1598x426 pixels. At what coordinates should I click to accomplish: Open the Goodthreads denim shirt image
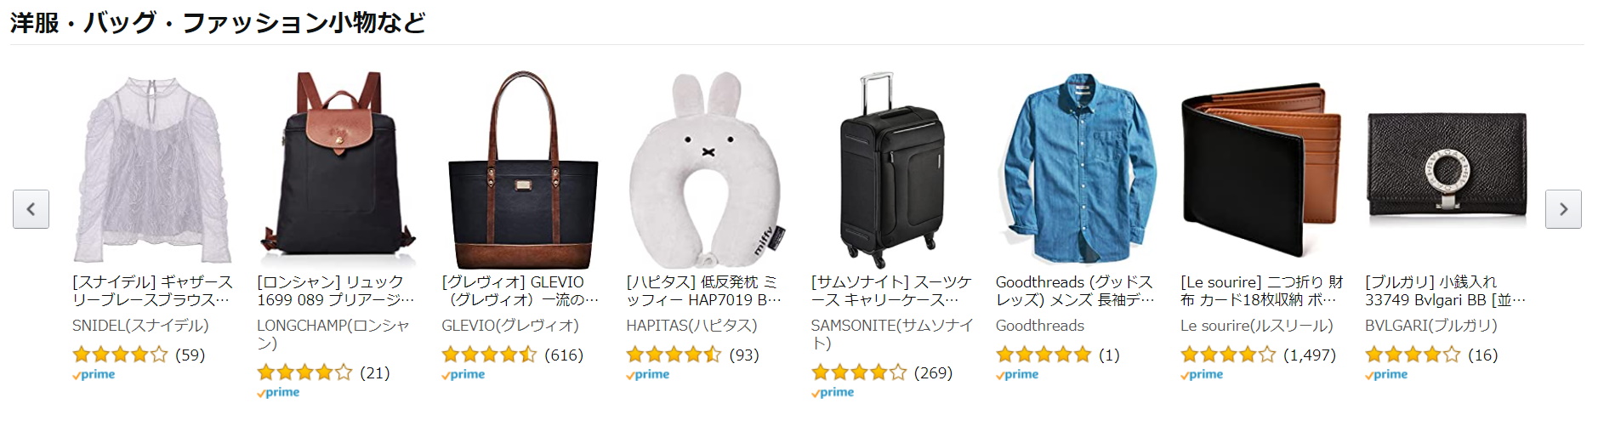click(x=1075, y=170)
